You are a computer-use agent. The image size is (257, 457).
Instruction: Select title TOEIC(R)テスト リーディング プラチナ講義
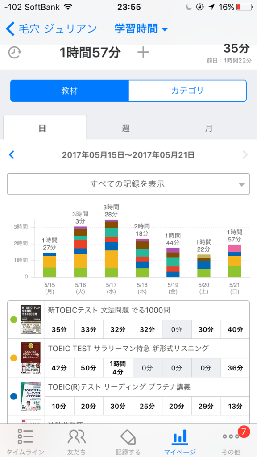pos(119,387)
